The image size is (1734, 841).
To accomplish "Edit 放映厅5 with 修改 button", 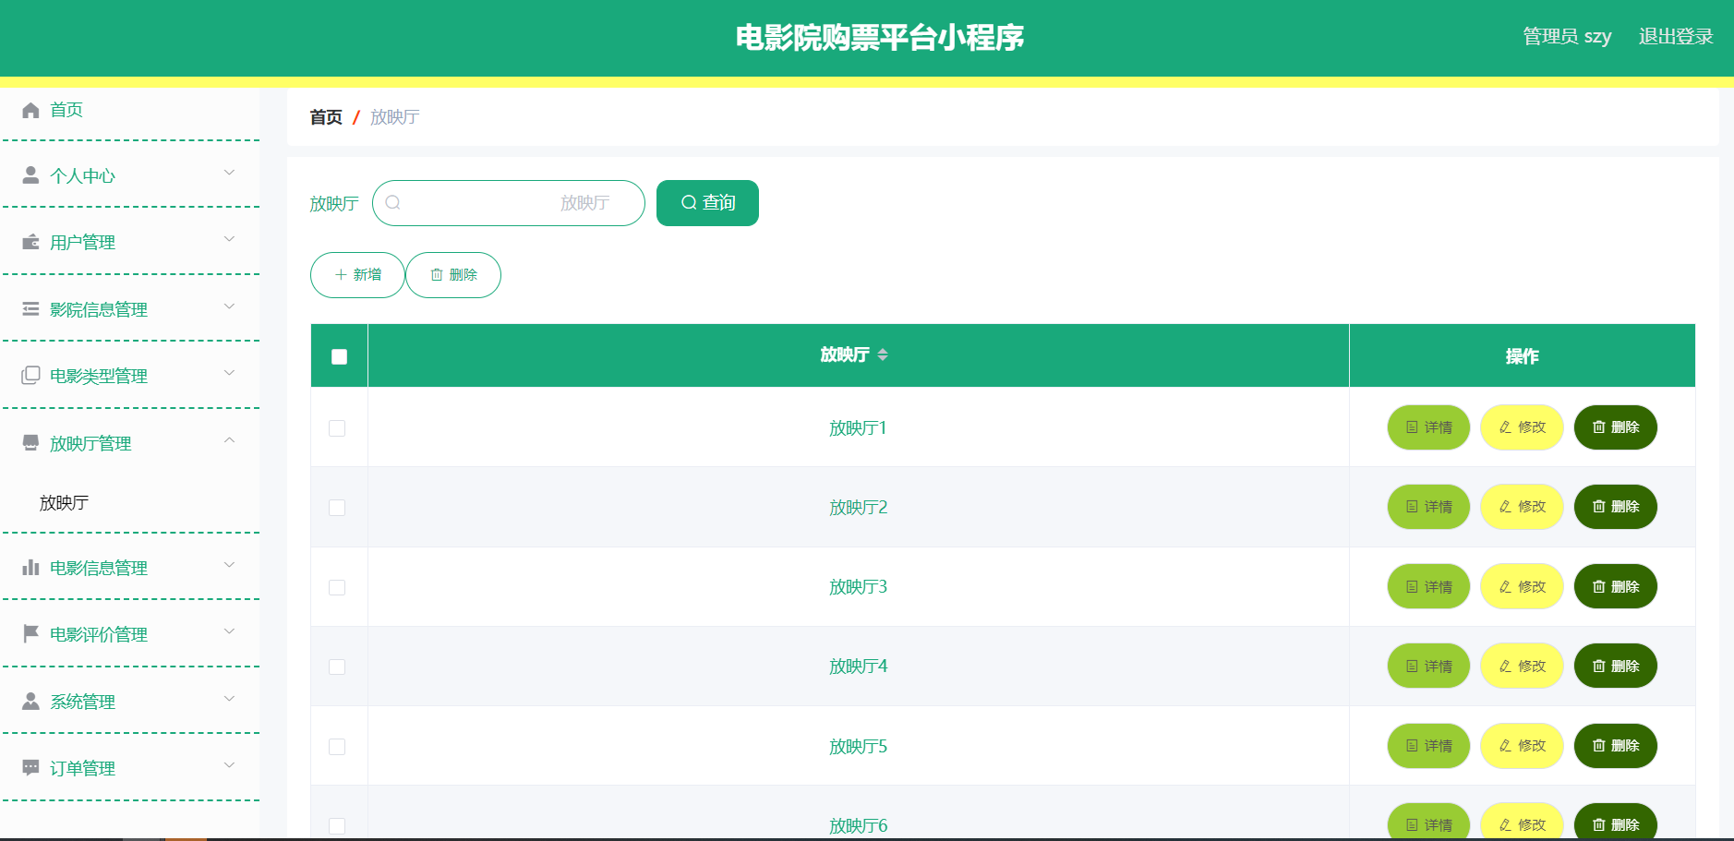I will pos(1522,746).
